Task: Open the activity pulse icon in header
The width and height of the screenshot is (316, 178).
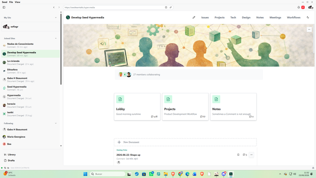Action: click(308, 18)
